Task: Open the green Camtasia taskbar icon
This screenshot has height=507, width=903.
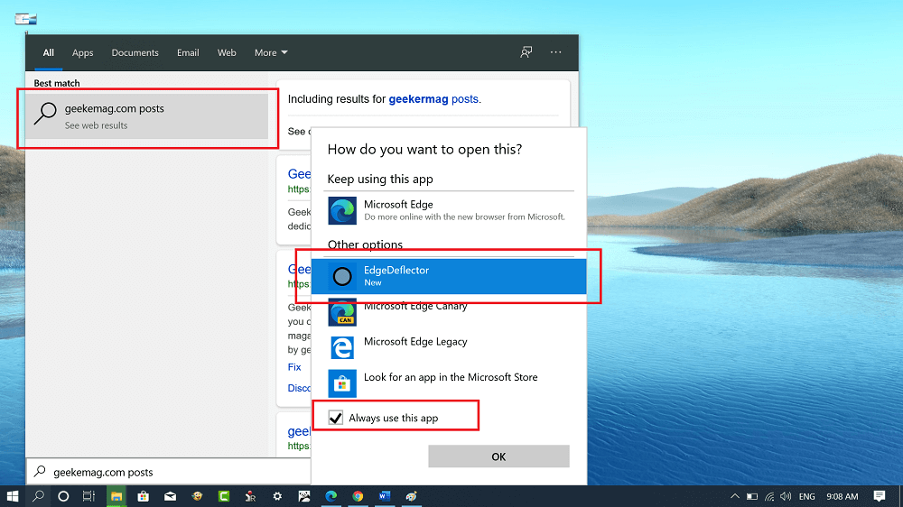Action: (224, 496)
